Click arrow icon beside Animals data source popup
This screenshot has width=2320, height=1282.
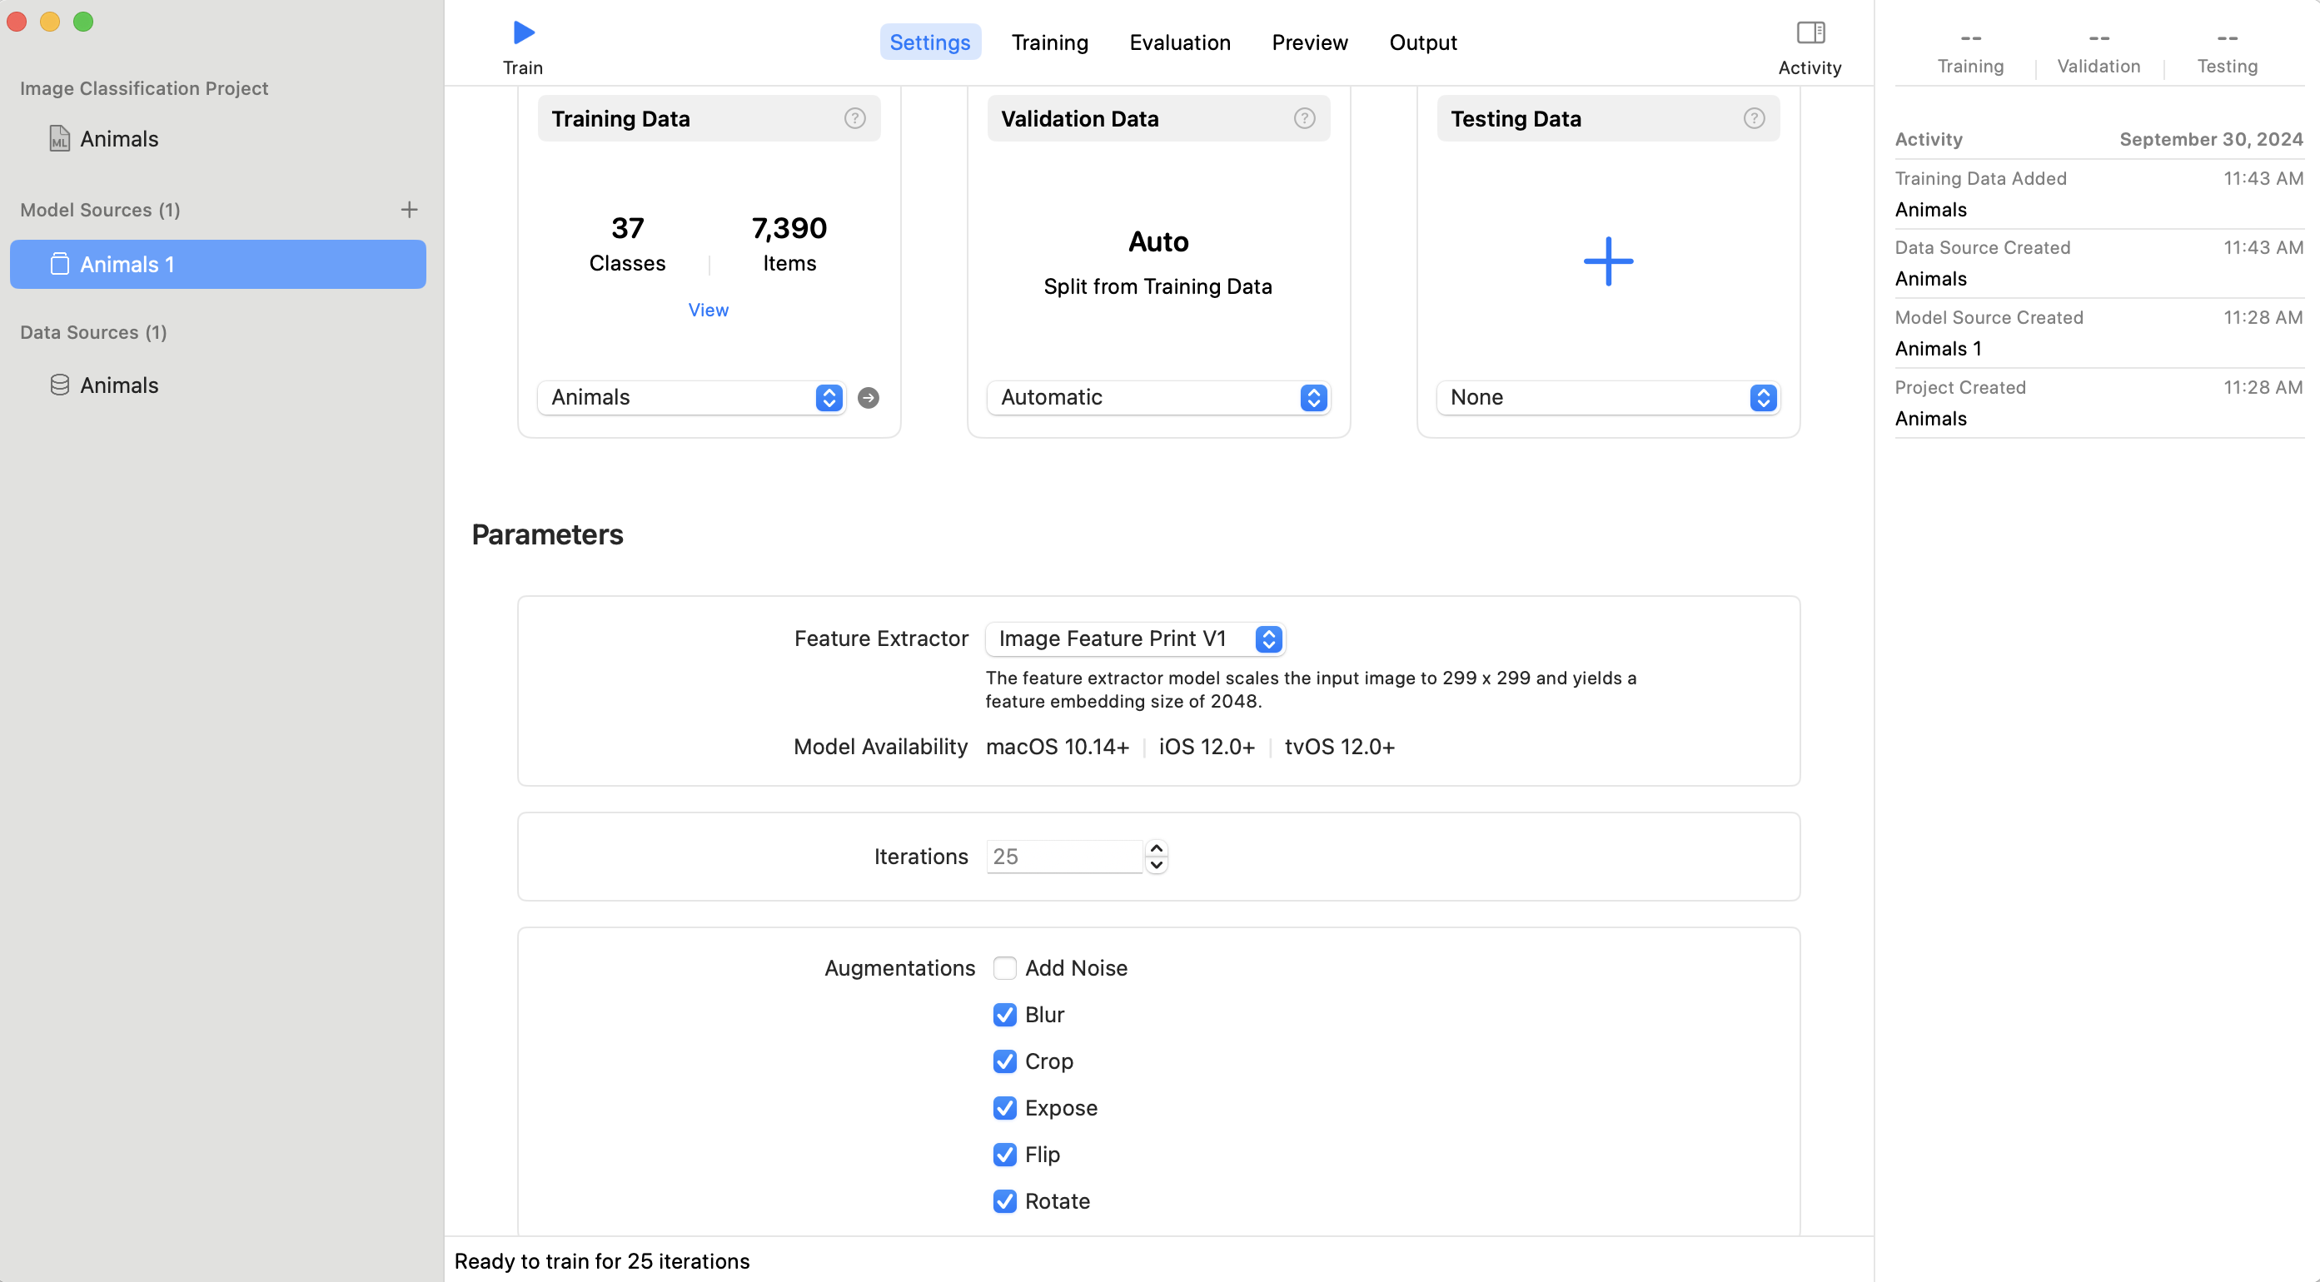point(869,398)
